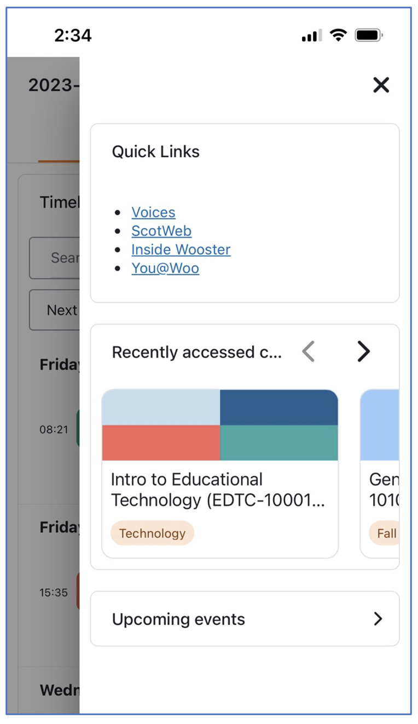The image size is (418, 724).
Task: Select the Quick Links heading
Action: click(x=155, y=152)
